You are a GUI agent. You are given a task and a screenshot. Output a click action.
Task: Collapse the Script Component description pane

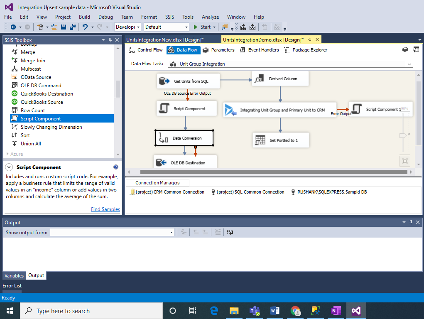[x=9, y=167]
